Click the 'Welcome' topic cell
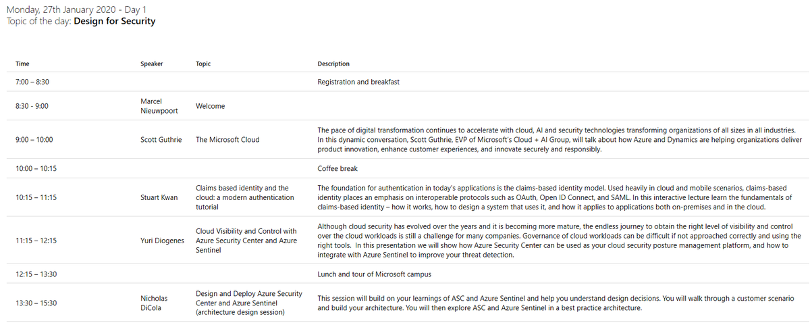810x325 pixels. (x=210, y=106)
